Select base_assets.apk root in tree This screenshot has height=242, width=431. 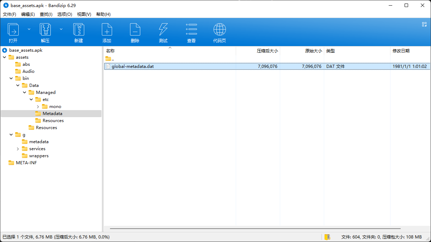click(26, 50)
